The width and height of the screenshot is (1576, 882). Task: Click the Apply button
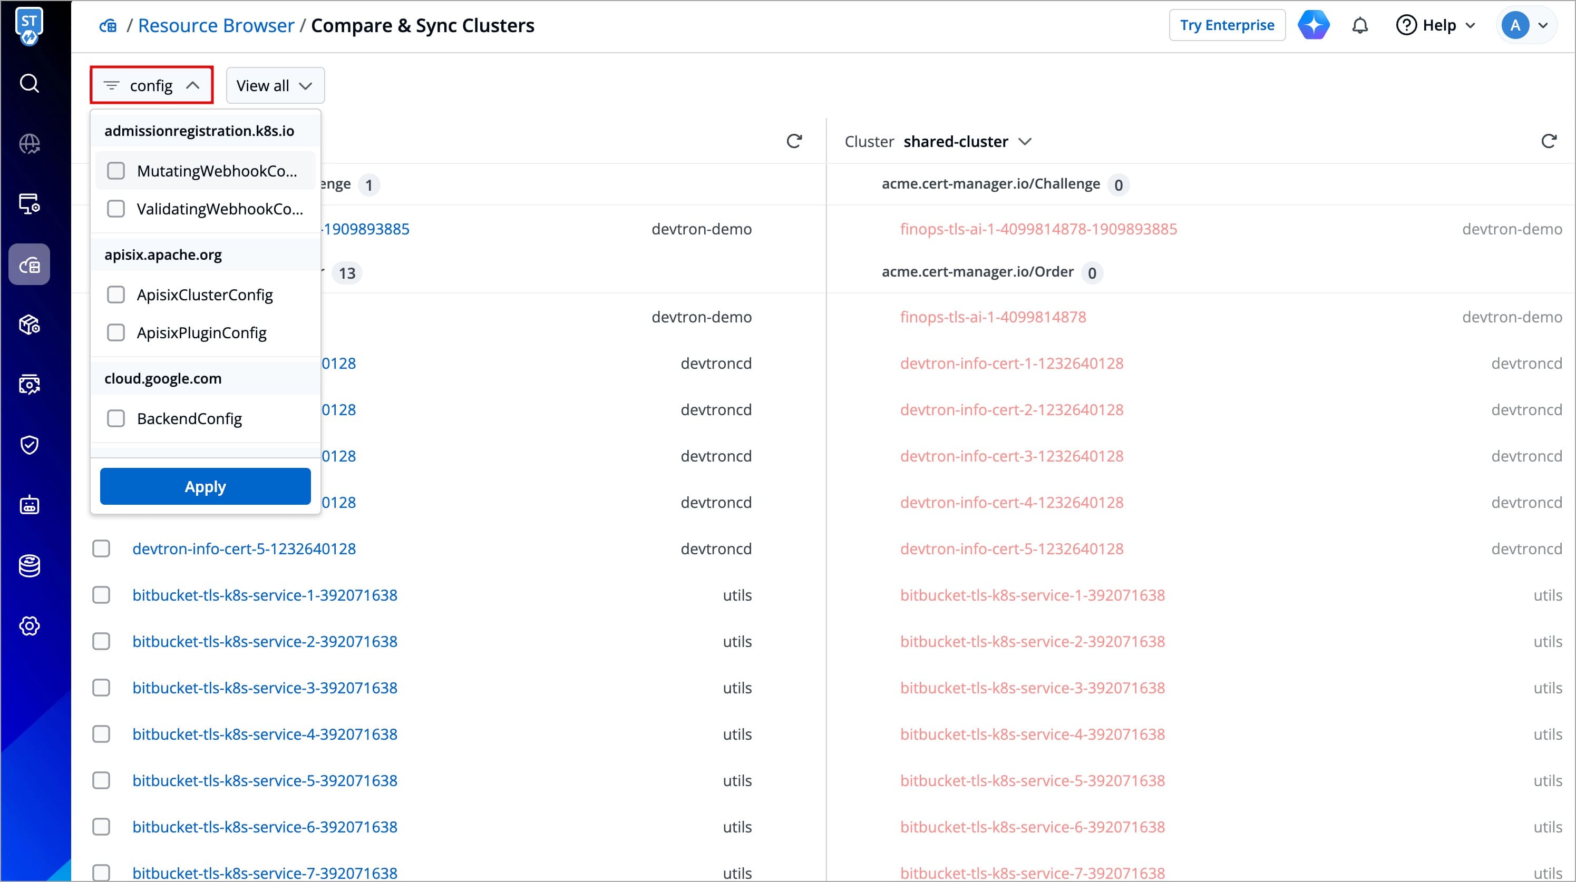(x=205, y=486)
